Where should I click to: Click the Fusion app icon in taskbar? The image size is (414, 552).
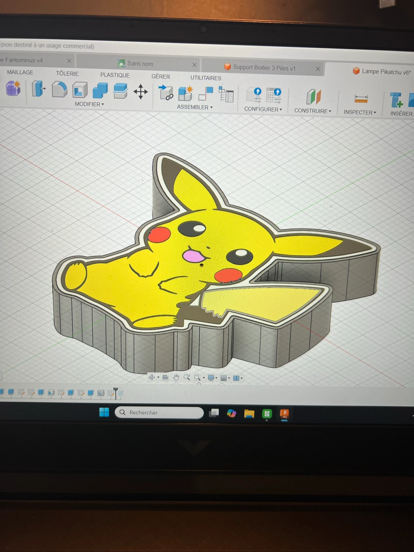coord(284,414)
